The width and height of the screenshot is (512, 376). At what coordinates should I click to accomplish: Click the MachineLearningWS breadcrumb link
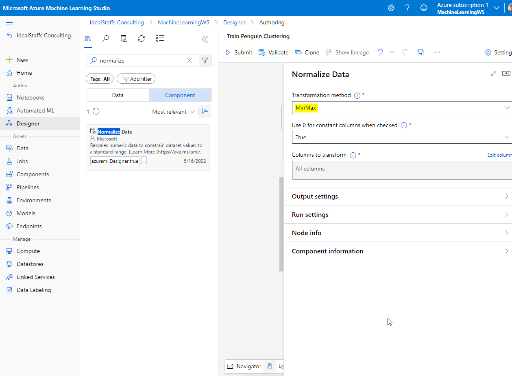183,22
